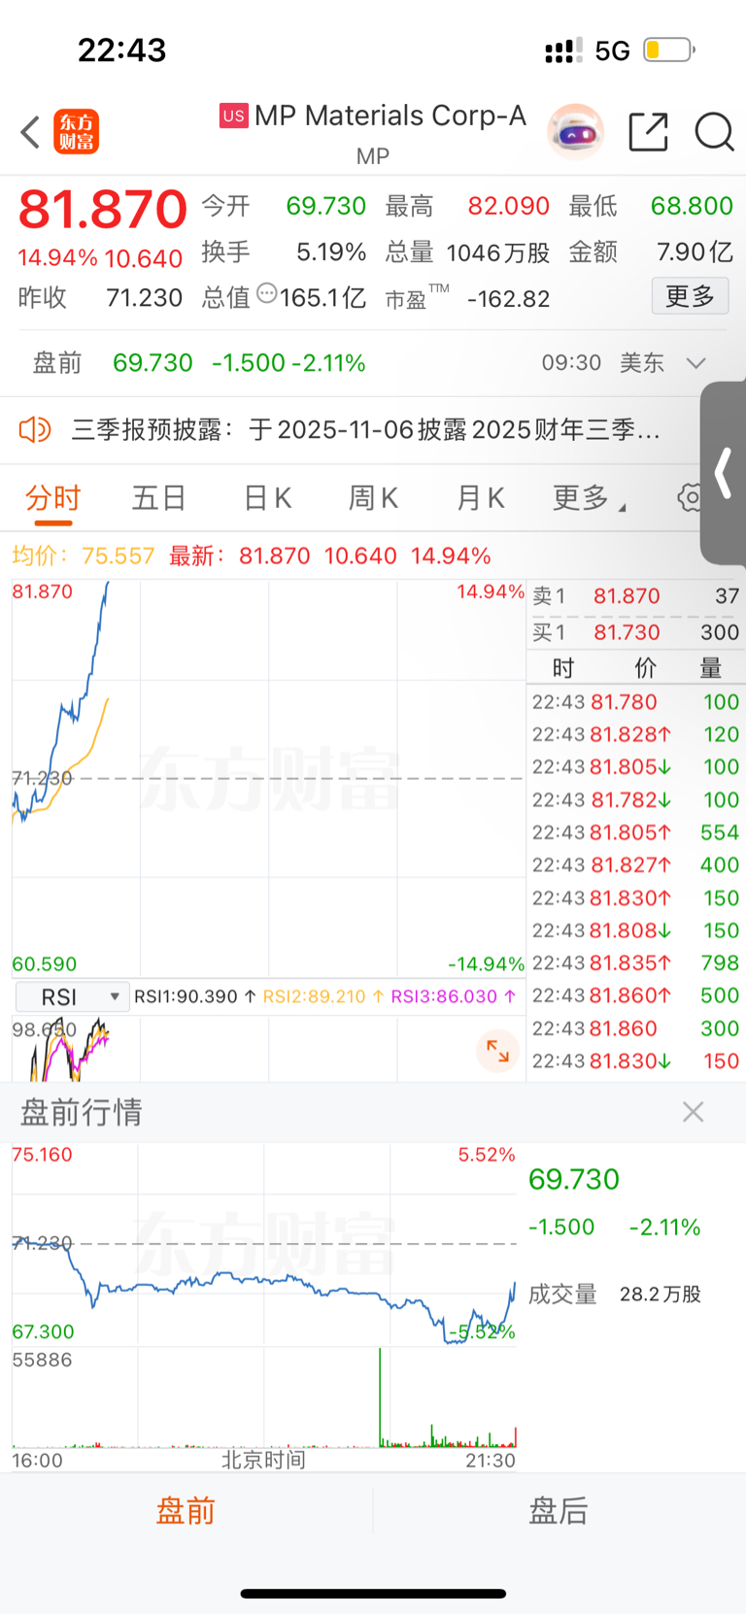Open the AI robot assistant icon
This screenshot has width=746, height=1615.
576,132
